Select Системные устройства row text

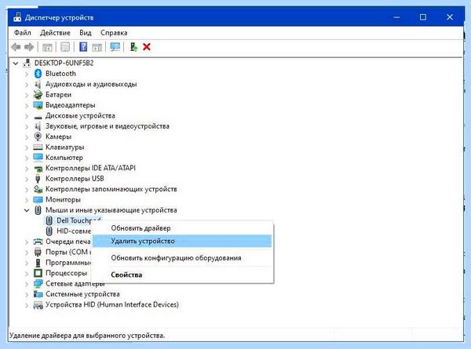[x=82, y=294]
